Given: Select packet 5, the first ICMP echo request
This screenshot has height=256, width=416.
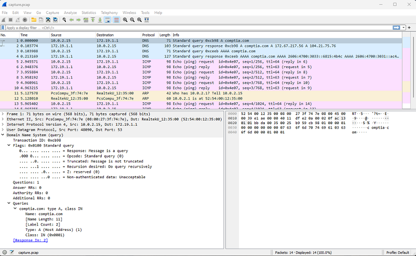Looking at the screenshot, I should 201,61.
